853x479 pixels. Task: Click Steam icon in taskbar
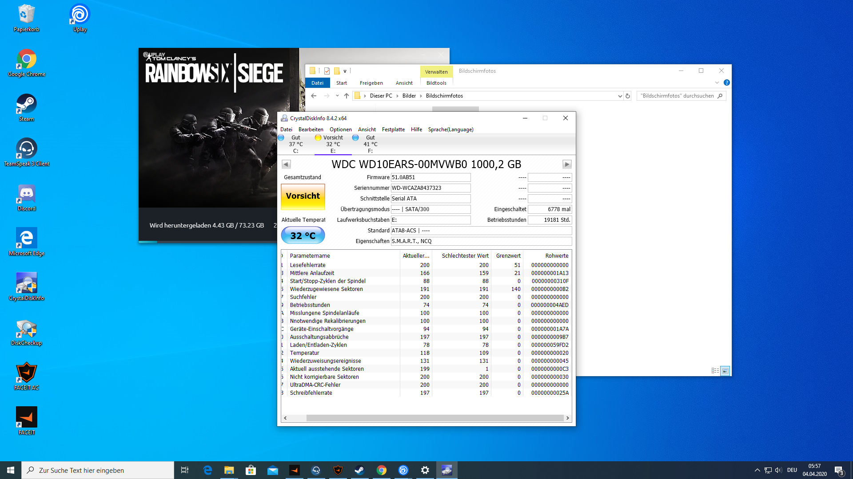click(359, 470)
